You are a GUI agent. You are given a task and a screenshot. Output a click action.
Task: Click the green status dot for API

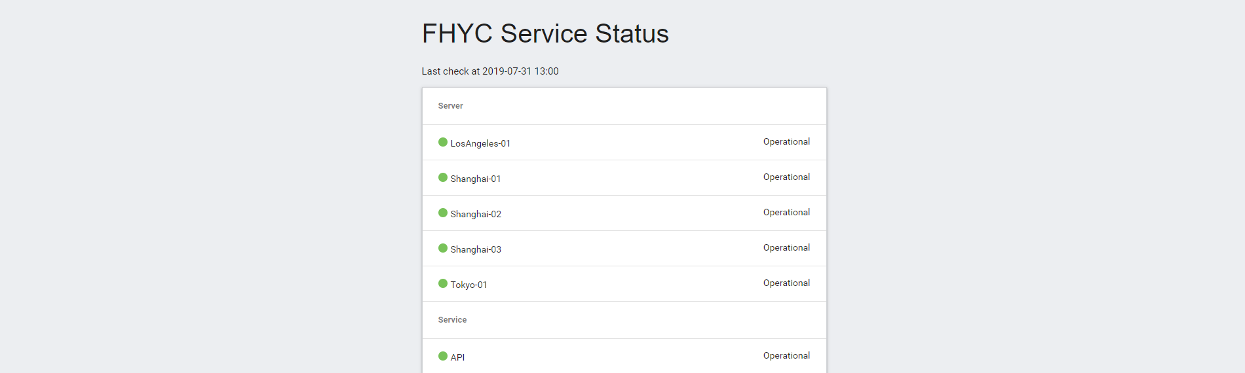(x=443, y=356)
